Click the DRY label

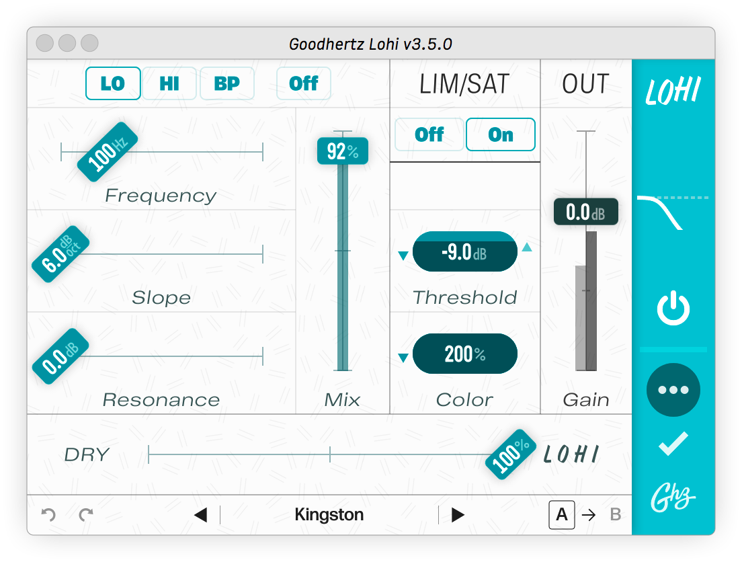(87, 454)
